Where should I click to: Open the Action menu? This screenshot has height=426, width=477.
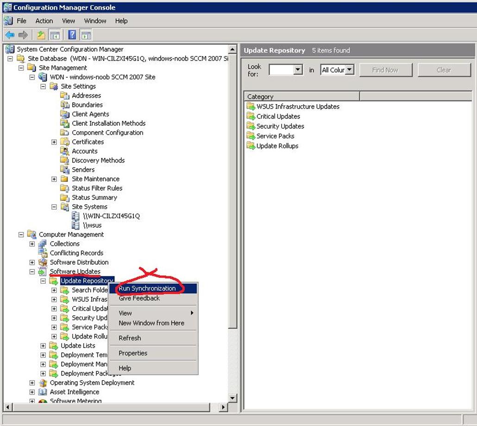pos(44,21)
